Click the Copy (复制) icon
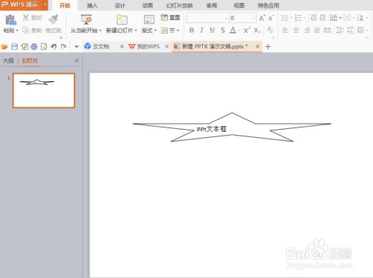The height and width of the screenshot is (278, 373). point(25,31)
